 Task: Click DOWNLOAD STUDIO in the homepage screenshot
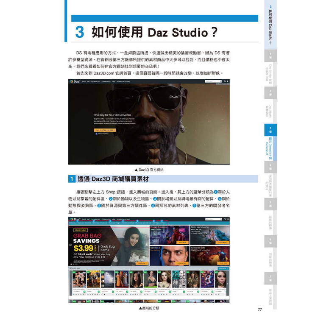[x=123, y=81]
